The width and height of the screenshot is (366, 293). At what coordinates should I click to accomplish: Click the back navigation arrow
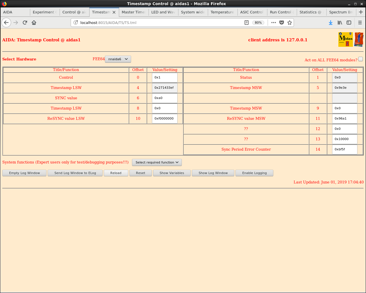pyautogui.click(x=6, y=23)
